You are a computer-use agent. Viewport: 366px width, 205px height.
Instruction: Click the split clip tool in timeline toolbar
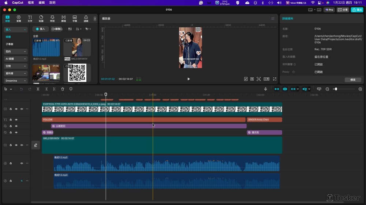pyautogui.click(x=38, y=89)
